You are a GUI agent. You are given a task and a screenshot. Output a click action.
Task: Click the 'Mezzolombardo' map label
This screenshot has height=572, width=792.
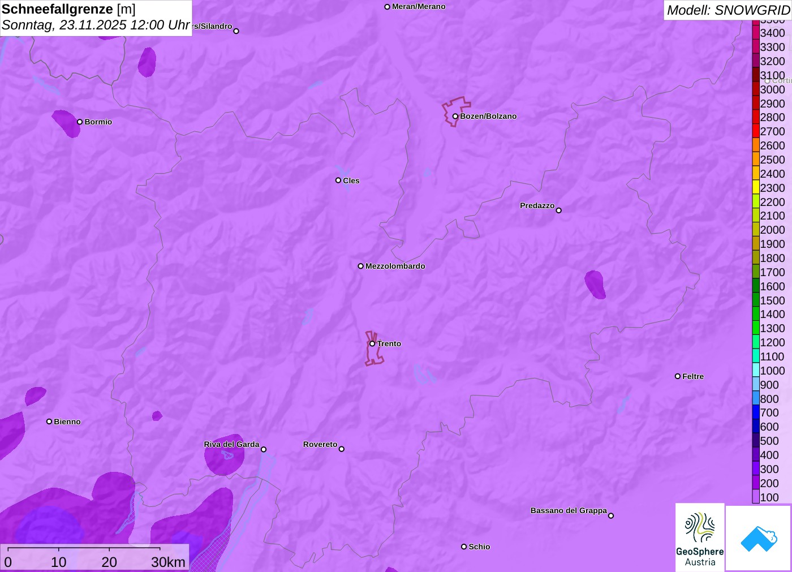coord(395,266)
